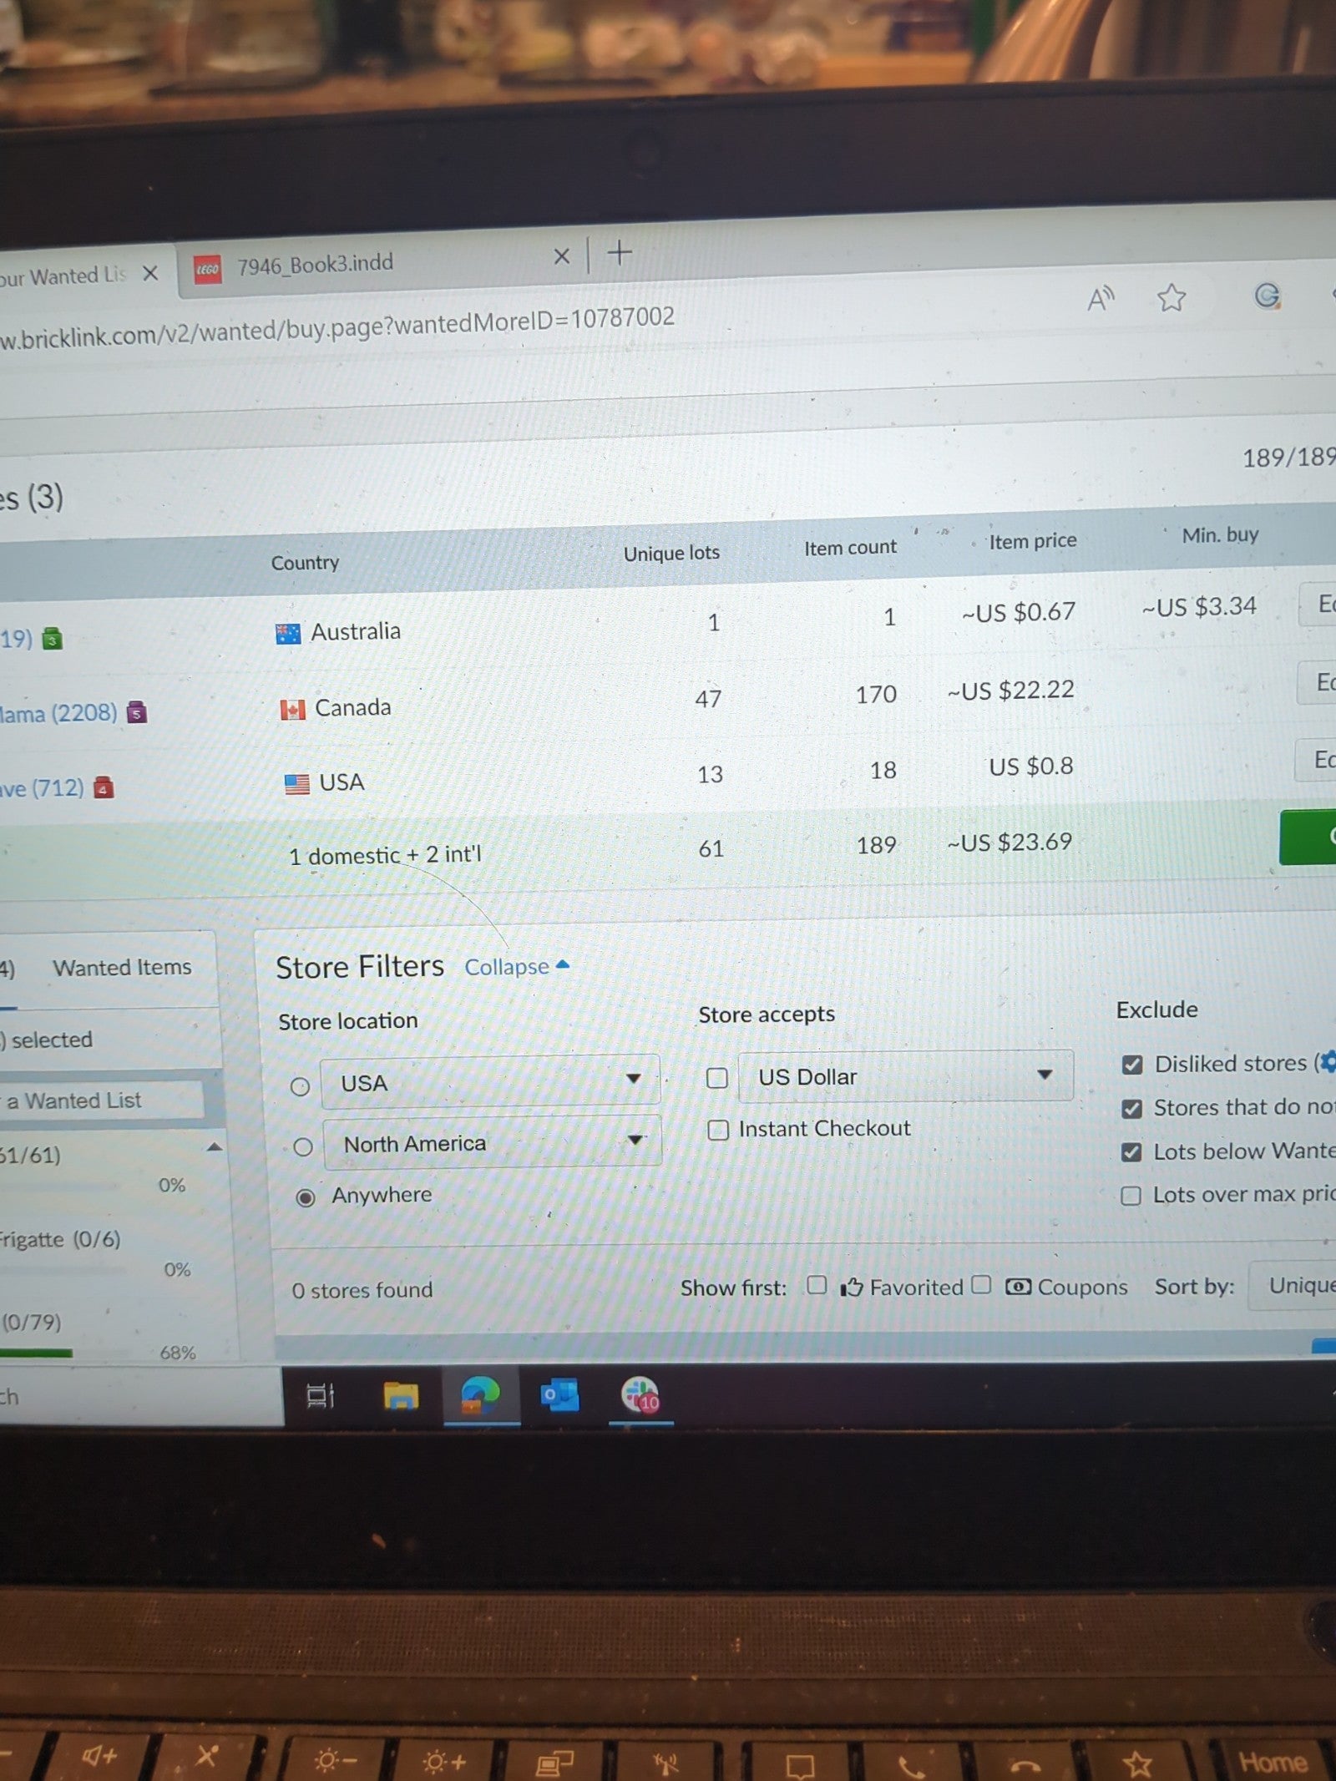The image size is (1336, 1781).
Task: Open the North America region dropdown
Action: pyautogui.click(x=493, y=1142)
